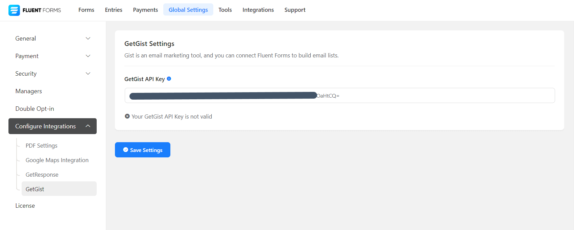Open the Support page
Image resolution: width=574 pixels, height=230 pixels.
pyautogui.click(x=295, y=10)
